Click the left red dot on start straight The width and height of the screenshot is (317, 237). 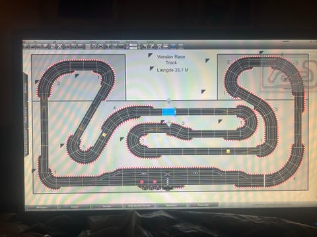click(x=141, y=182)
